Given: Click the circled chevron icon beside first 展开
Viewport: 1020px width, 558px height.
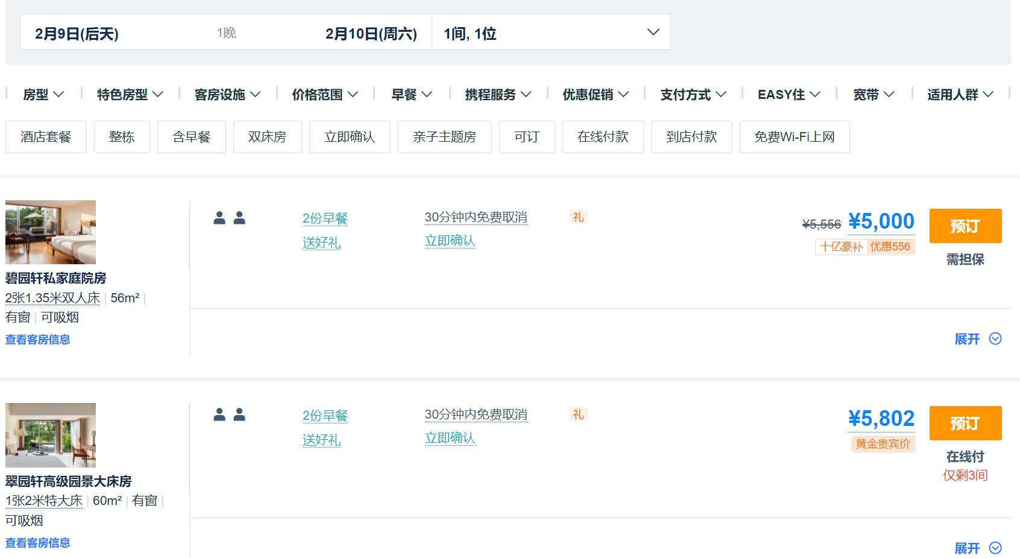Looking at the screenshot, I should click(995, 339).
